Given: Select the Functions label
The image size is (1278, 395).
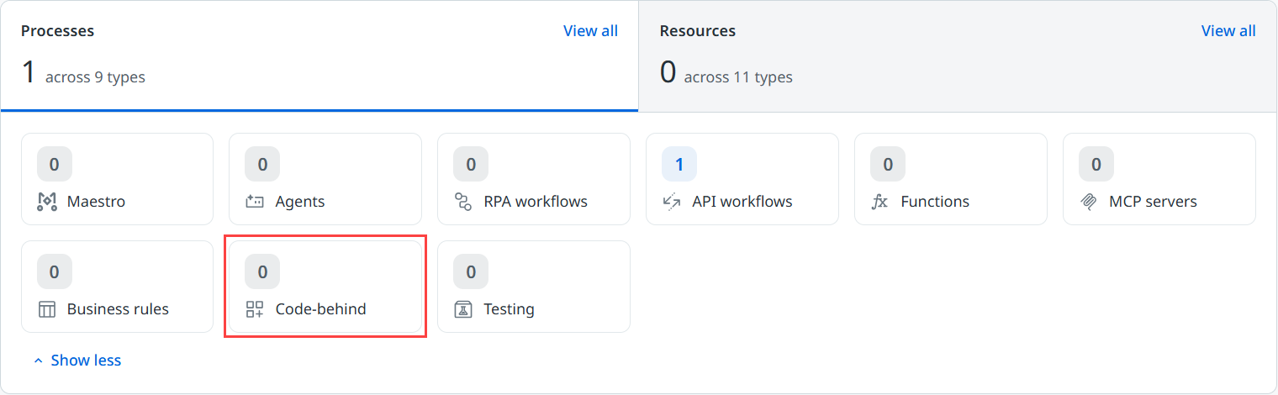Looking at the screenshot, I should [x=935, y=202].
